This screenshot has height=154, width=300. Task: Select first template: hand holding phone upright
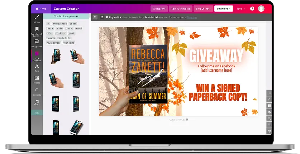coord(56,56)
